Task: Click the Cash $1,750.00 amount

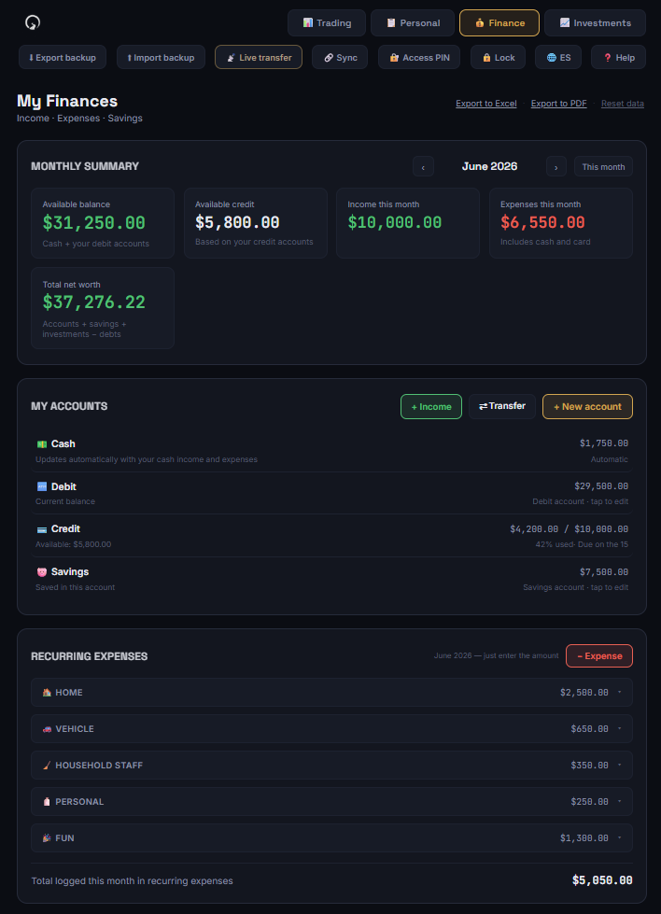Action: [604, 443]
